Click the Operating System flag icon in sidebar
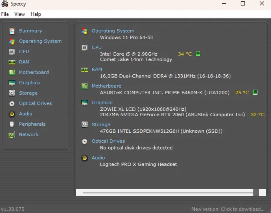Viewport: 271px width, 213px height. pyautogui.click(x=12, y=41)
